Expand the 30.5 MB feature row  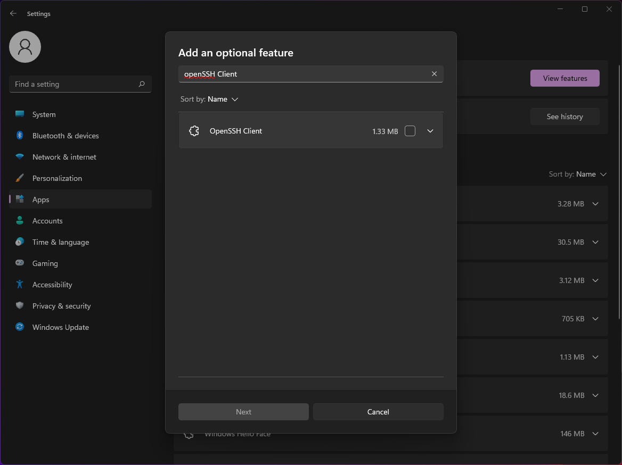coord(595,242)
